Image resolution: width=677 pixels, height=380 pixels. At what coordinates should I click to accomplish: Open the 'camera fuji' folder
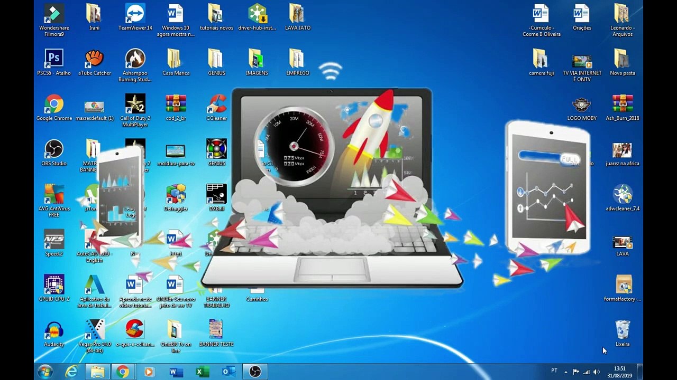click(x=541, y=63)
